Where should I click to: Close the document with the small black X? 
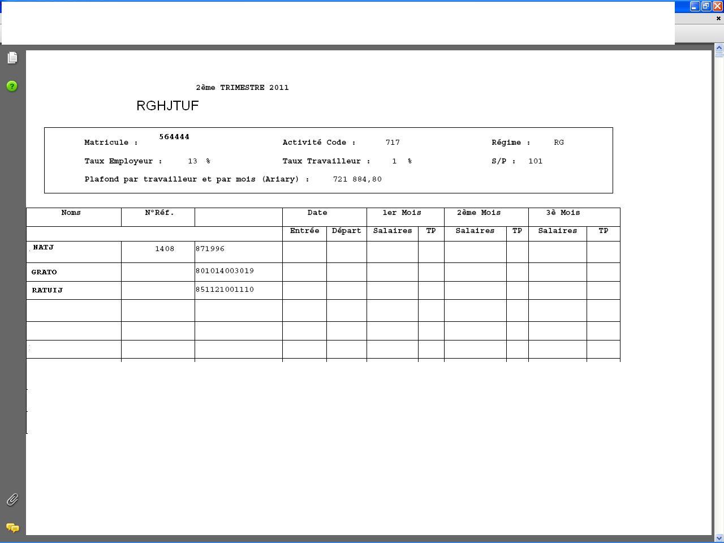(x=718, y=19)
